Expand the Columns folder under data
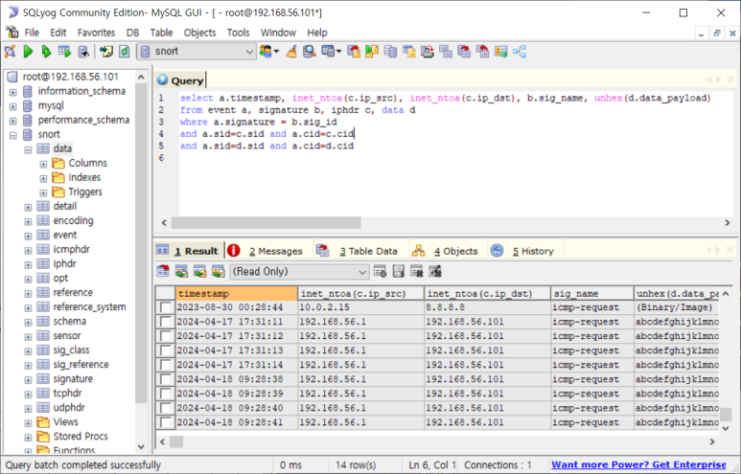Image resolution: width=741 pixels, height=474 pixels. [43, 164]
